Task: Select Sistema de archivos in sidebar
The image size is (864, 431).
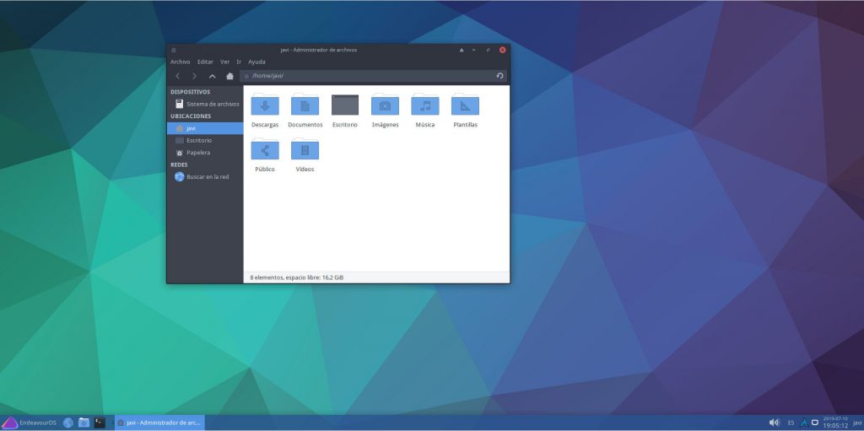Action: point(207,104)
